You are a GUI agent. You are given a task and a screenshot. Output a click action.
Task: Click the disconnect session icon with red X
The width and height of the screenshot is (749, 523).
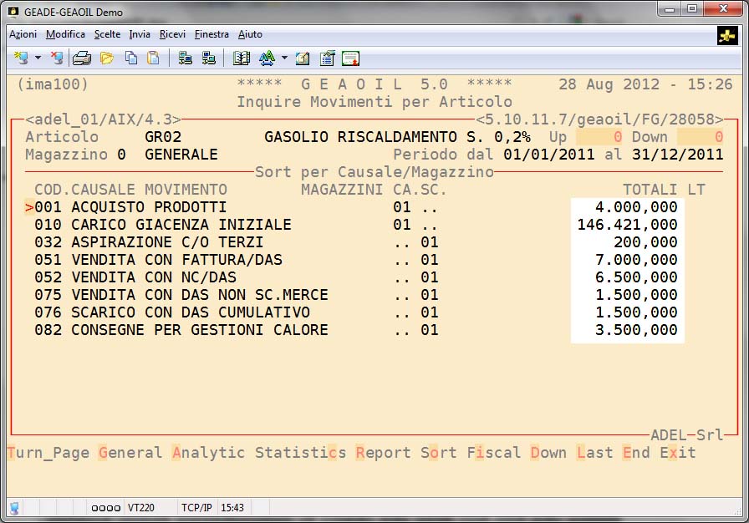point(57,58)
